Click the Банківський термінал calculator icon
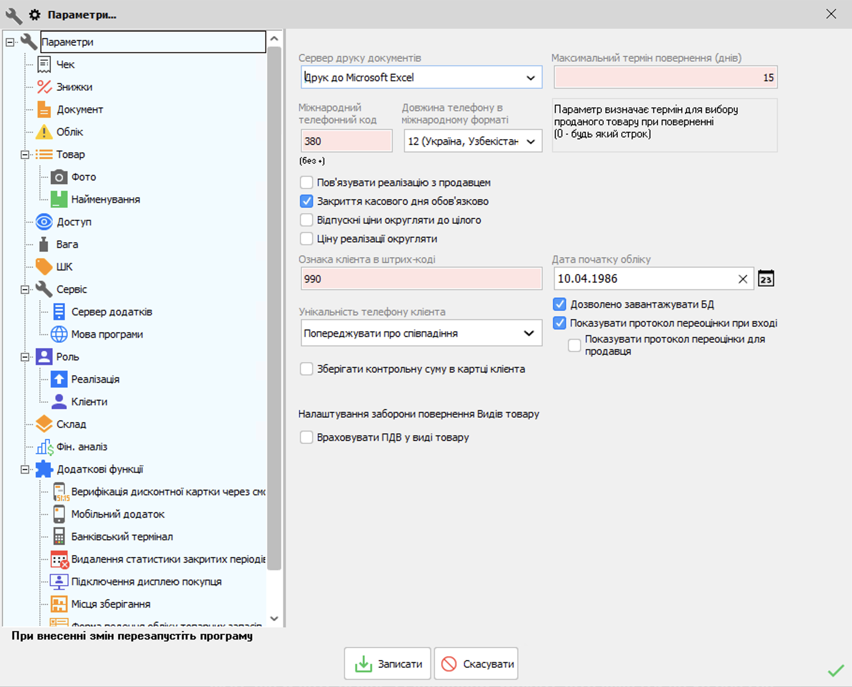Viewport: 852px width, 687px height. coord(59,537)
